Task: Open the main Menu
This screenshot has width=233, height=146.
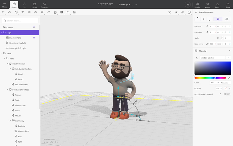Action: (x=4, y=5)
